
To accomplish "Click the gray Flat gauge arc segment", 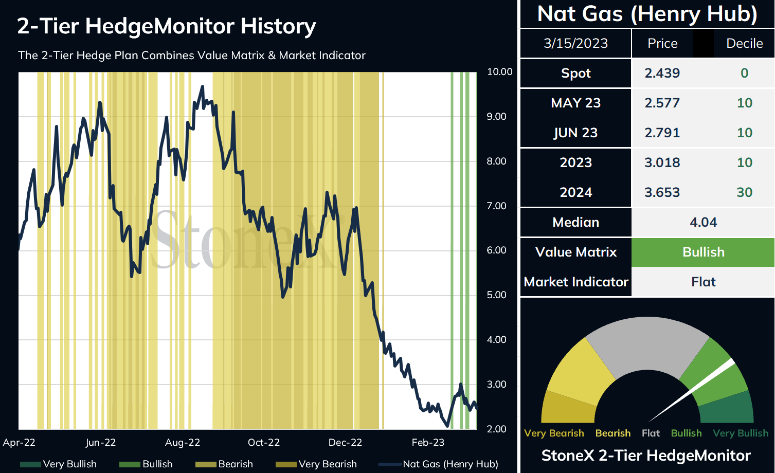I will tap(648, 345).
